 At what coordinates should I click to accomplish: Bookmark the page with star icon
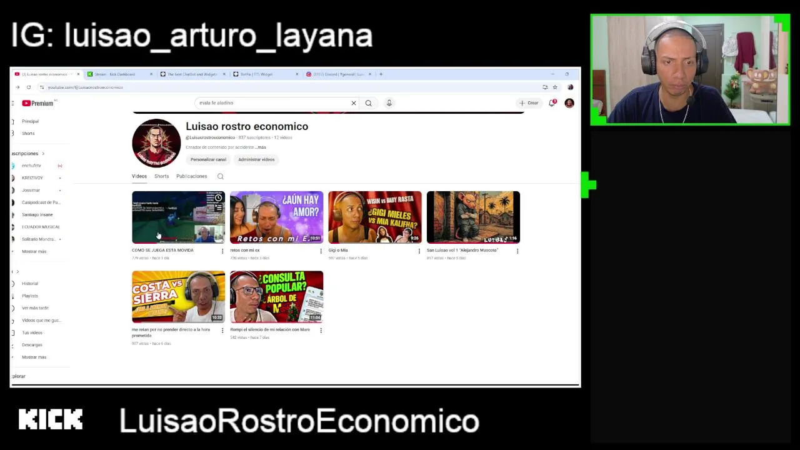pyautogui.click(x=554, y=87)
